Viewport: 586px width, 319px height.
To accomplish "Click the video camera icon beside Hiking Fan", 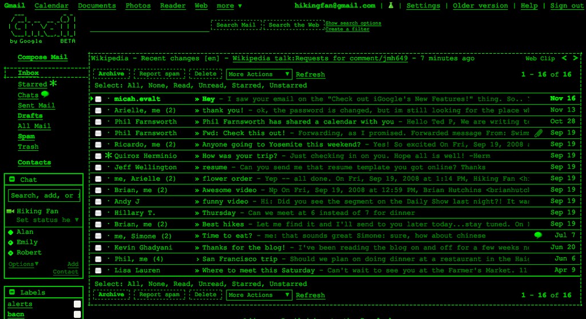I will coord(10,211).
